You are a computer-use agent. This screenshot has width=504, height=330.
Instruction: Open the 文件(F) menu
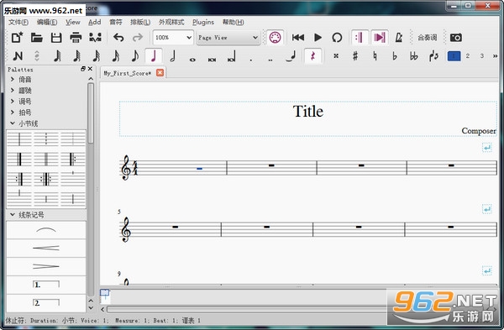[18, 22]
